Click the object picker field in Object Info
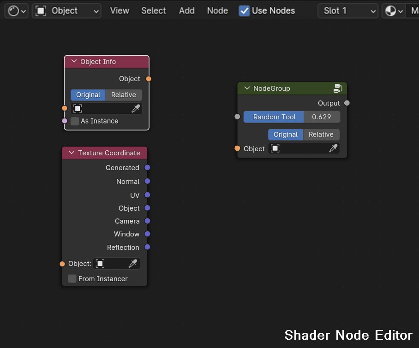The image size is (419, 348). [106, 108]
